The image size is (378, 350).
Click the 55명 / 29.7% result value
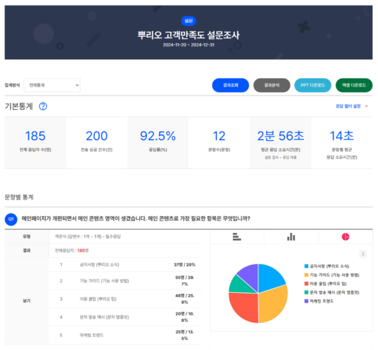coord(185,281)
